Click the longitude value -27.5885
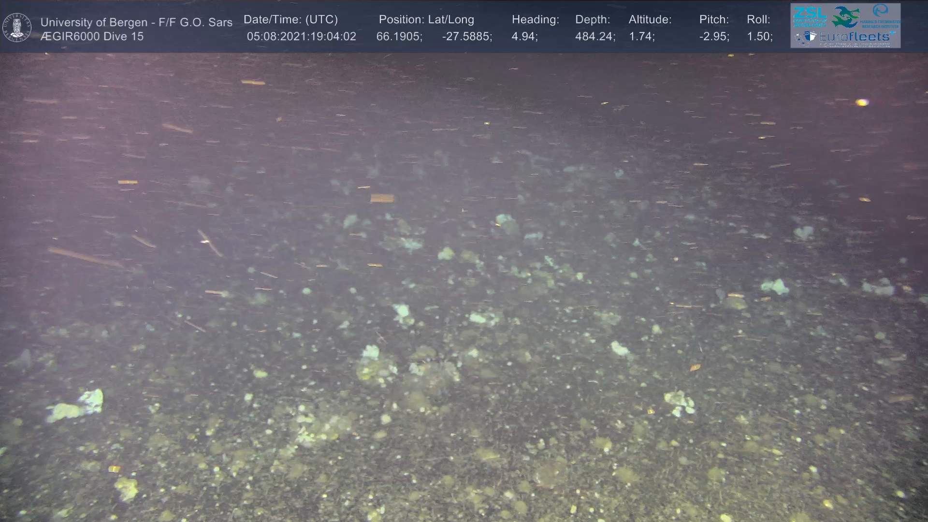The height and width of the screenshot is (522, 928). (466, 36)
